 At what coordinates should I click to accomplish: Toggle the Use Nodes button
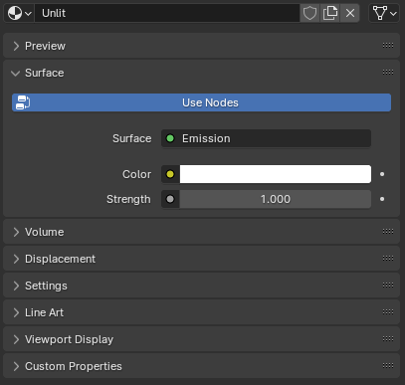click(x=201, y=102)
